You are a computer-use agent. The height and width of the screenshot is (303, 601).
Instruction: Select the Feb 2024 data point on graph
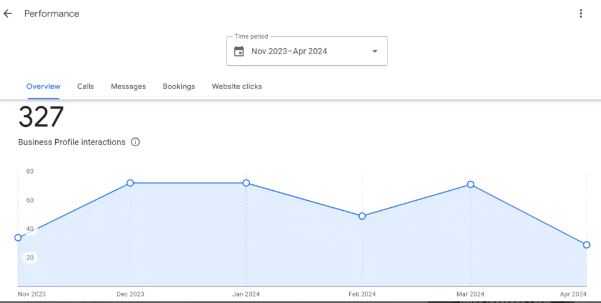point(362,216)
